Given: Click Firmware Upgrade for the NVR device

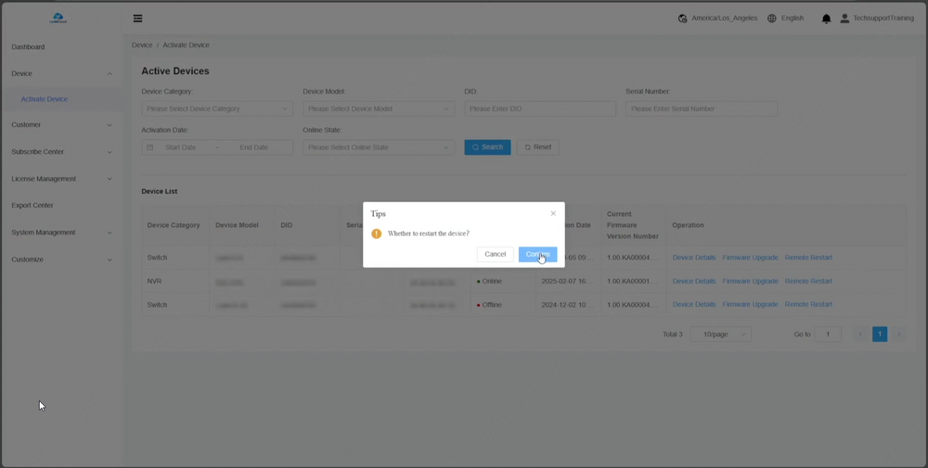Looking at the screenshot, I should pyautogui.click(x=750, y=281).
